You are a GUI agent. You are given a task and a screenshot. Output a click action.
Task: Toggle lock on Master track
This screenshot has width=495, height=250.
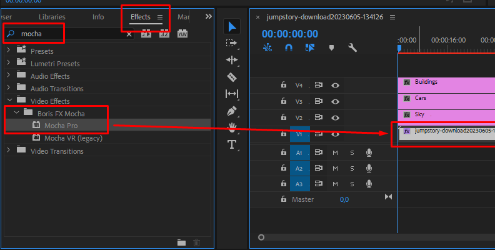(284, 199)
